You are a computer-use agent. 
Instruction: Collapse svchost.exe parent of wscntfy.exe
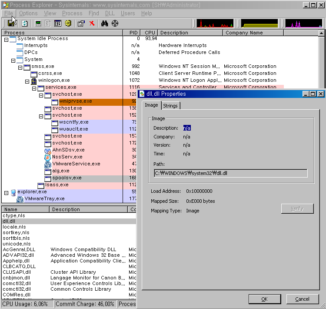41,116
